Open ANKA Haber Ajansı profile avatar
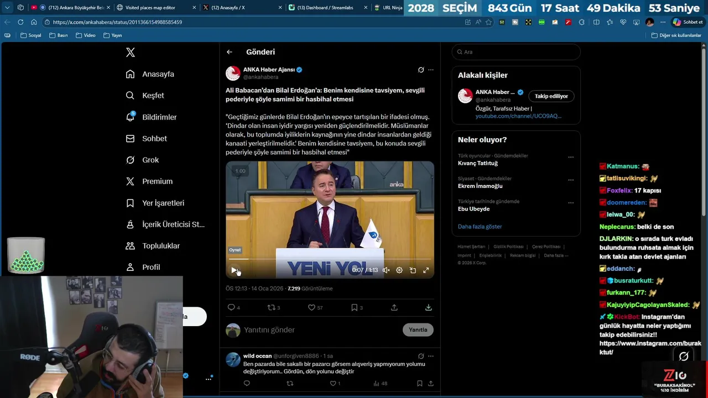708x398 pixels. pos(233,73)
